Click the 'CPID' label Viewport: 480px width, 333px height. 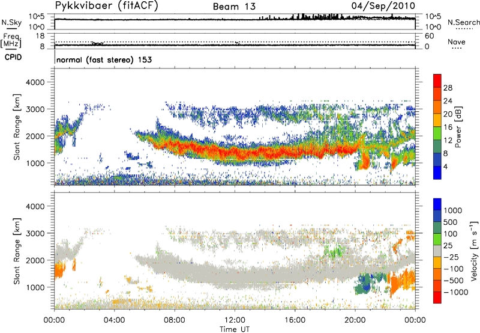[x=13, y=57]
